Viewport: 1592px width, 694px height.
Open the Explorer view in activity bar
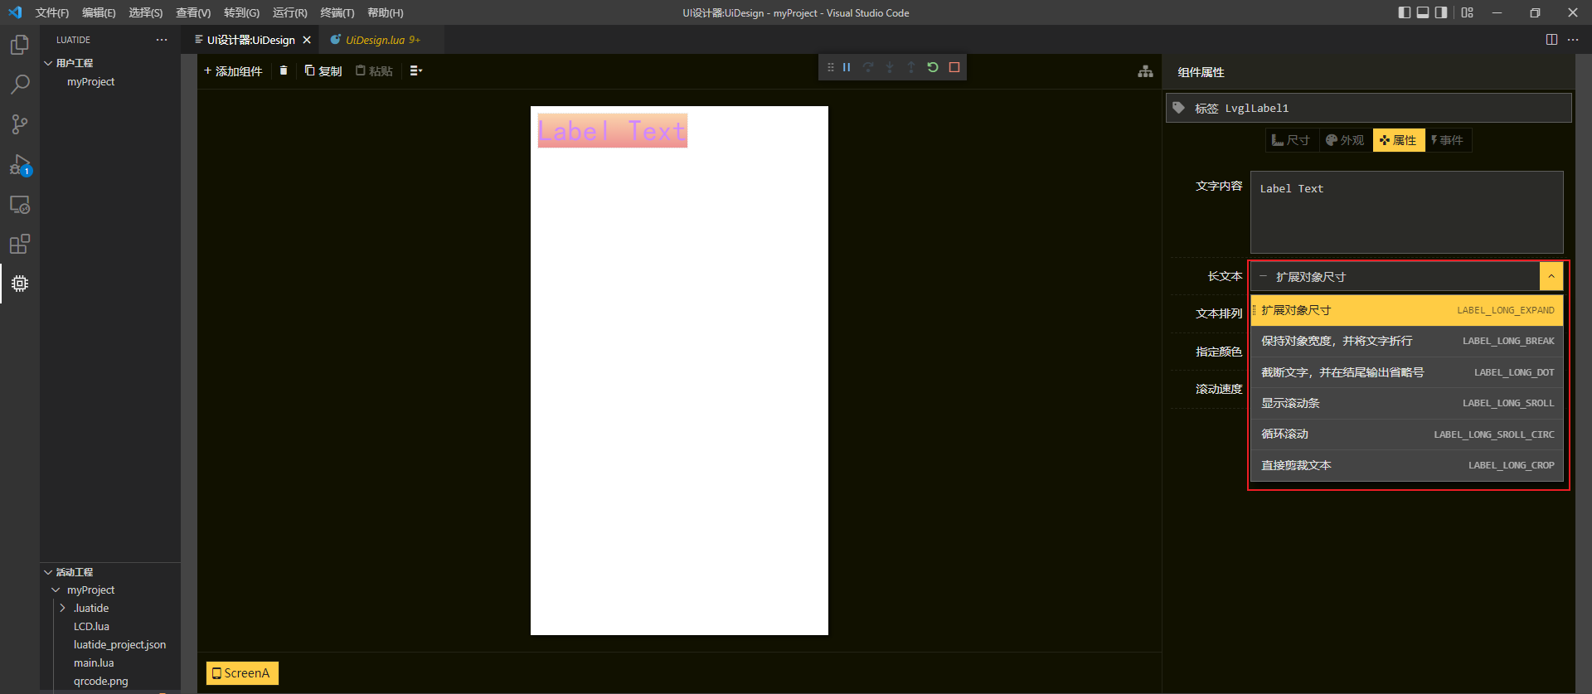20,45
